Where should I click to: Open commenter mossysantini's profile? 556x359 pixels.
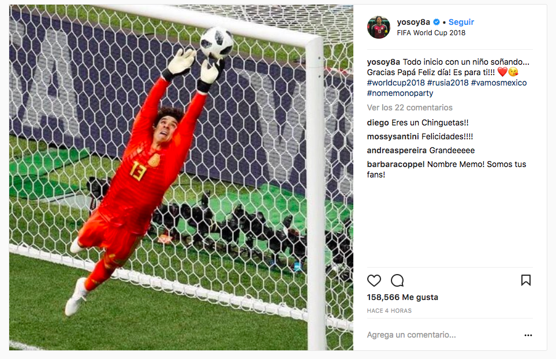pos(393,136)
